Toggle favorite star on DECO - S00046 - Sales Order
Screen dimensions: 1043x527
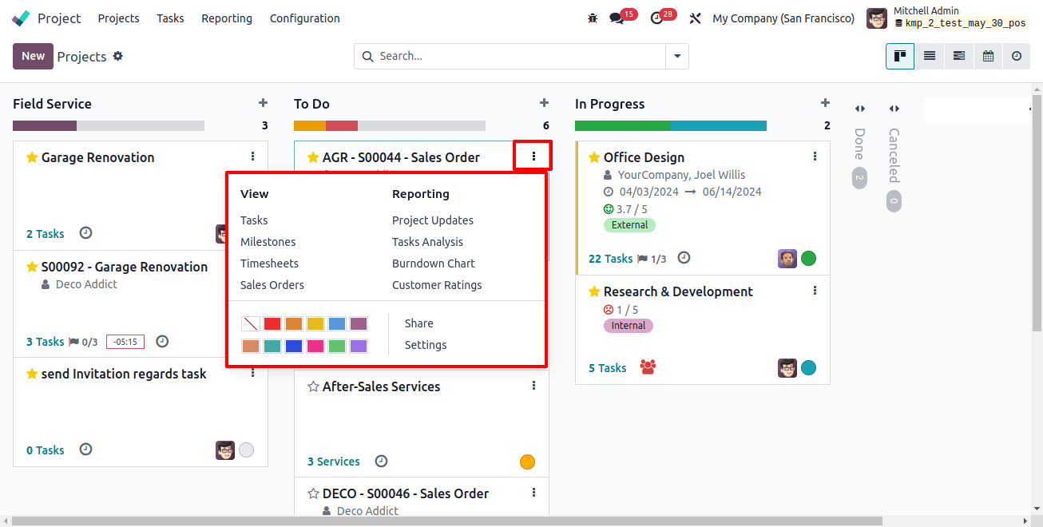click(x=313, y=493)
